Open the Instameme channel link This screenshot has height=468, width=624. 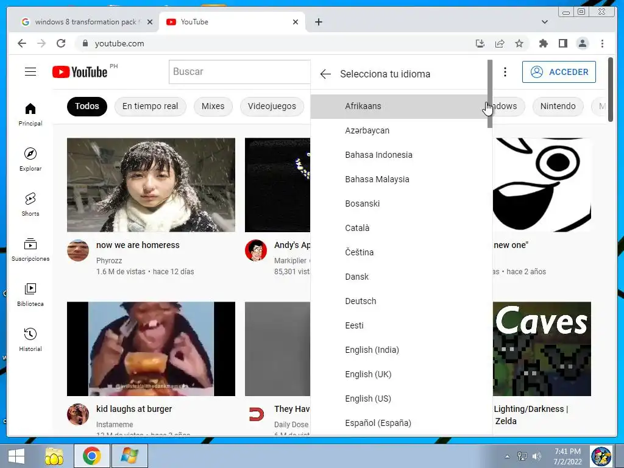(x=115, y=425)
